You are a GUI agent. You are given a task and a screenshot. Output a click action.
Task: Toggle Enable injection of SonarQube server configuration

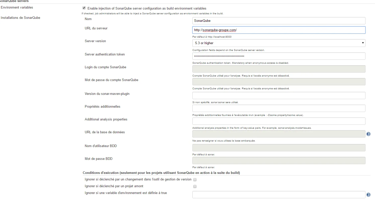pos(84,8)
